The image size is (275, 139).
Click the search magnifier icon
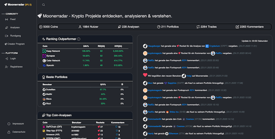coord(43,5)
